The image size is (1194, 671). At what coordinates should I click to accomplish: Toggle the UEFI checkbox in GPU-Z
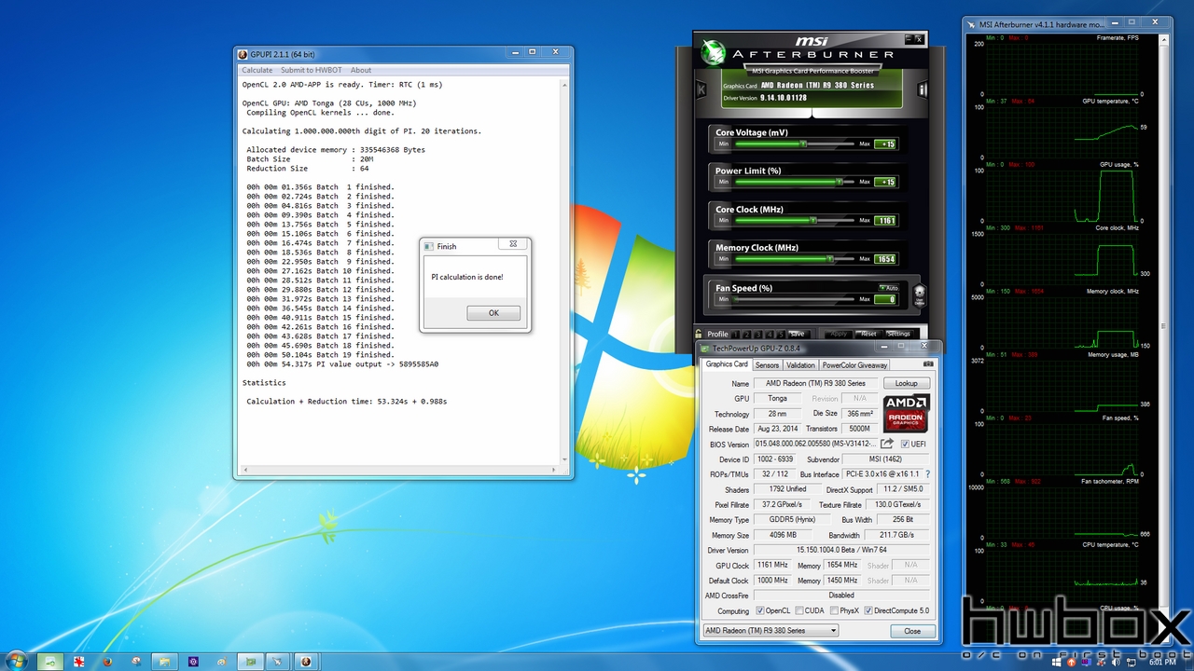pos(905,445)
